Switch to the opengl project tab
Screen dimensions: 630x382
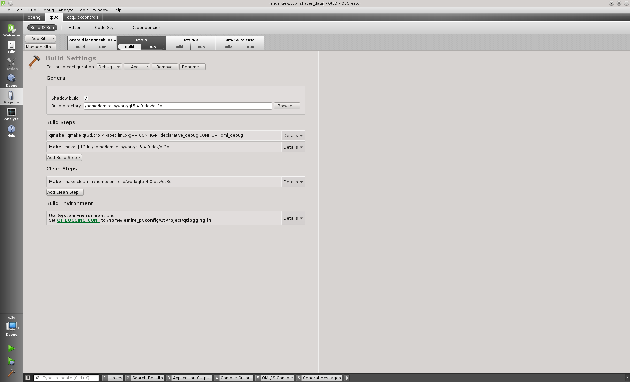(34, 17)
